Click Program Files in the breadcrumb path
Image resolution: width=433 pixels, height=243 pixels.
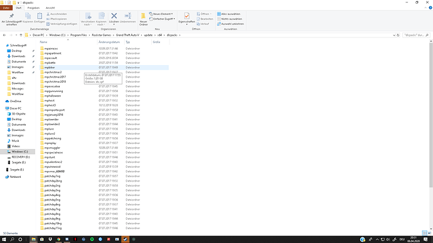78,35
